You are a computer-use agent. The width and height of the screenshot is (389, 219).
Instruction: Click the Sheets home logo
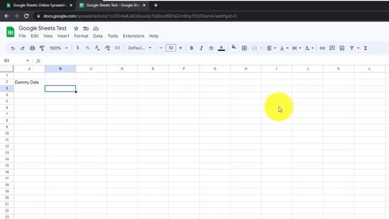pyautogui.click(x=10, y=32)
